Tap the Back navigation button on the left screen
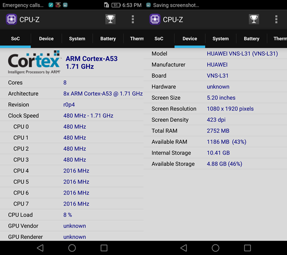 pyautogui.click(x=40, y=248)
